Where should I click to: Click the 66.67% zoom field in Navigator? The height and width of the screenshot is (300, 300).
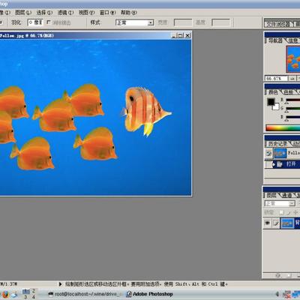pyautogui.click(x=276, y=79)
